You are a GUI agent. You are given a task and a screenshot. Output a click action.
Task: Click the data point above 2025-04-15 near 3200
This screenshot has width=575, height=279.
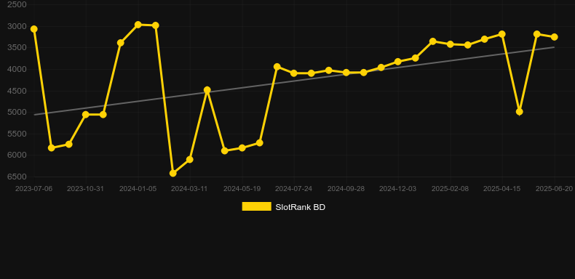[502, 34]
